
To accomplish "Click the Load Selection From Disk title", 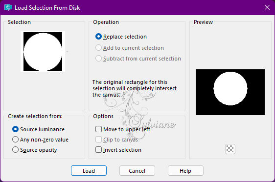I will coord(47,8).
